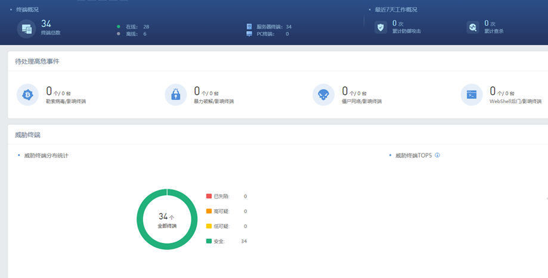Open the 威胁终端 section header
Screen dimensions: 548x278
tap(27, 135)
